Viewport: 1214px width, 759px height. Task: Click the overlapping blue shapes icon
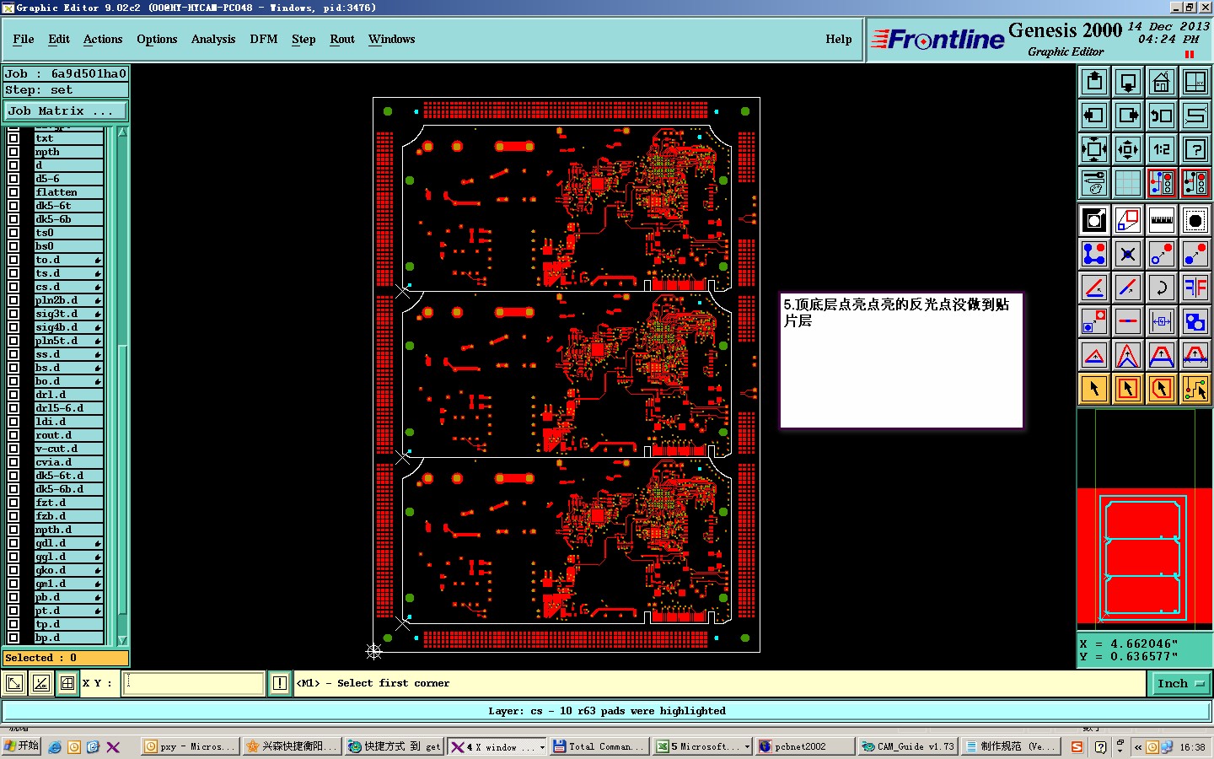pos(1195,321)
